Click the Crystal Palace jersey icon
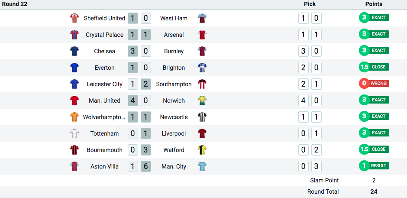 click(x=74, y=35)
